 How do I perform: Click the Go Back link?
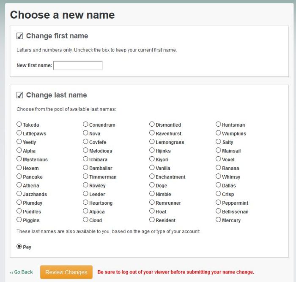tap(22, 272)
